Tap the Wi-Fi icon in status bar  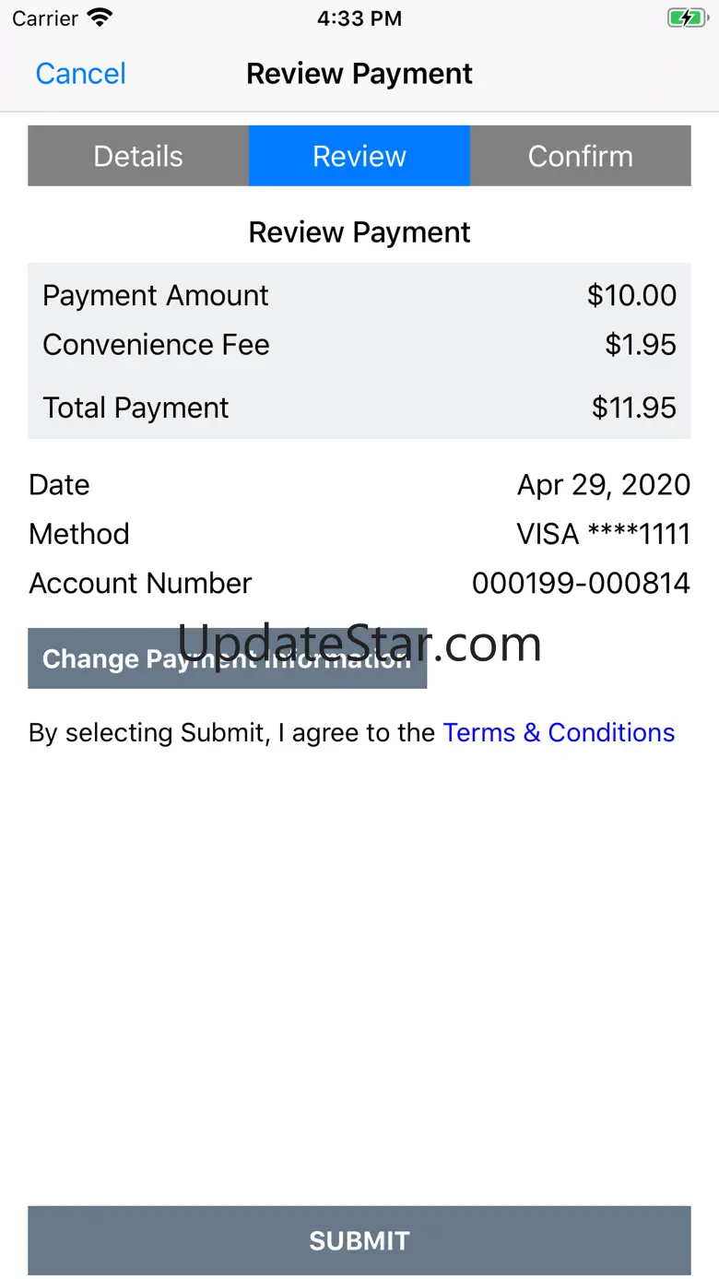(x=100, y=18)
